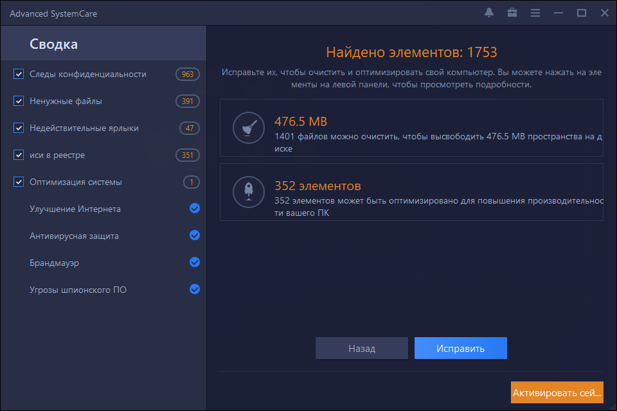The image size is (617, 411).
Task: Click the 476.5 MB heading
Action: click(x=301, y=121)
